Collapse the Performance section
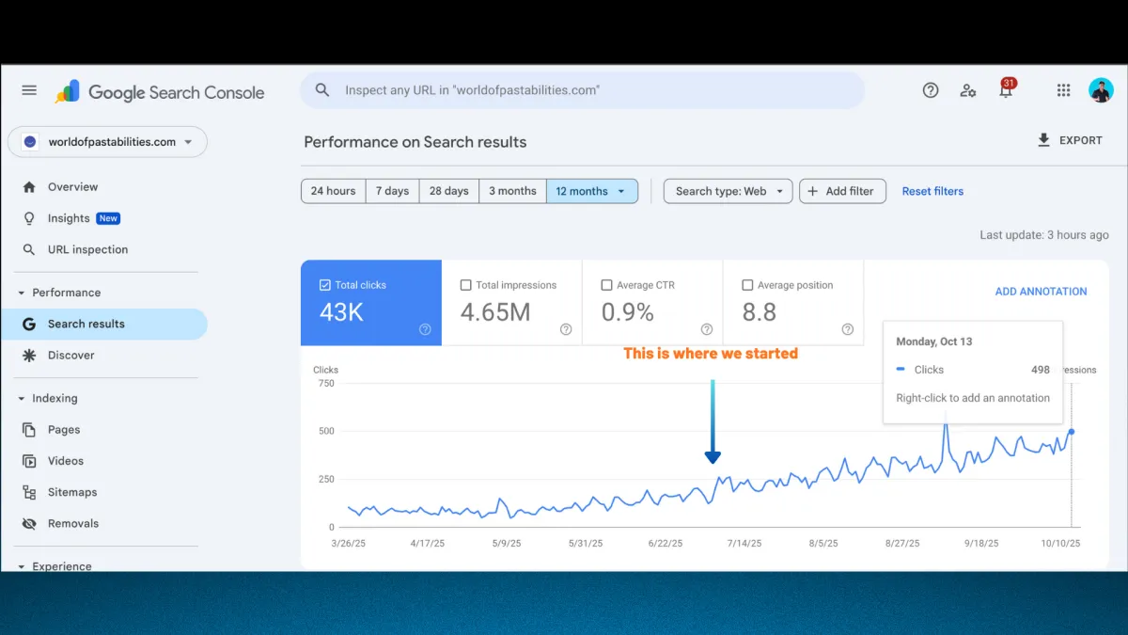 [22, 293]
